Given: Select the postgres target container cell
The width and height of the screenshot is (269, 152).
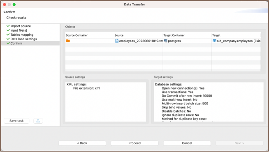Looking at the screenshot, I should click(187, 41).
